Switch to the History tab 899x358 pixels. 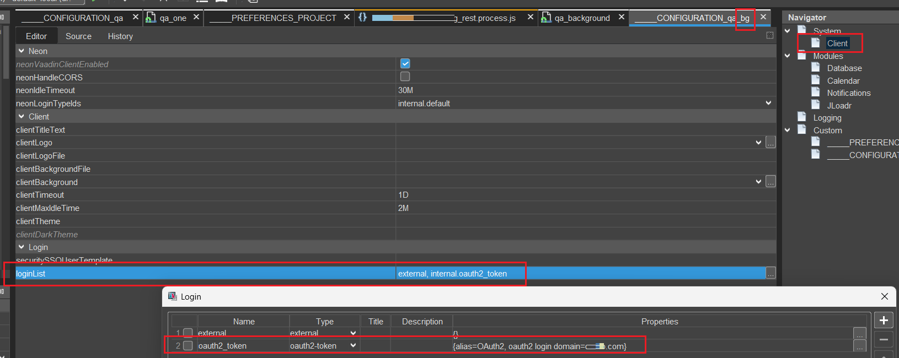click(120, 36)
